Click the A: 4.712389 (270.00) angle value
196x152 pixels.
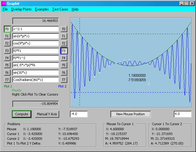pyautogui.click(x=167, y=143)
